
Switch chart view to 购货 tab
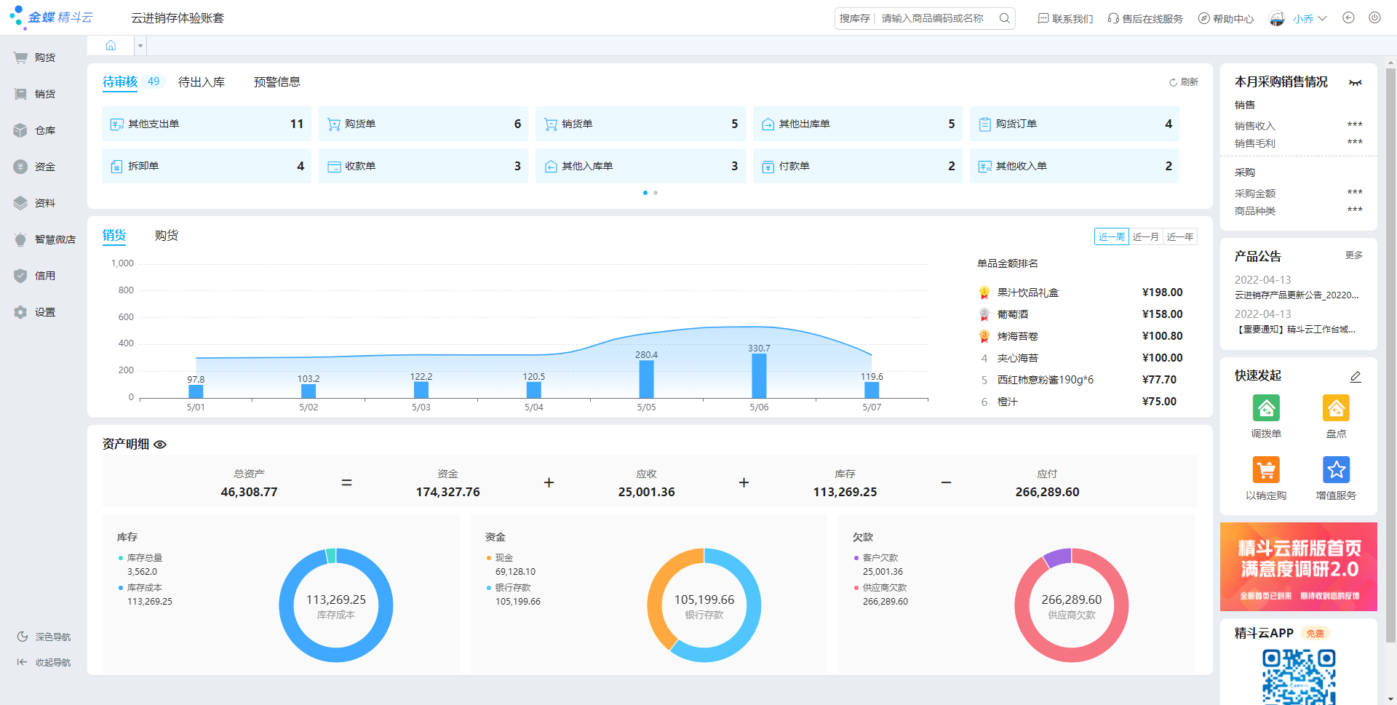pyautogui.click(x=167, y=235)
